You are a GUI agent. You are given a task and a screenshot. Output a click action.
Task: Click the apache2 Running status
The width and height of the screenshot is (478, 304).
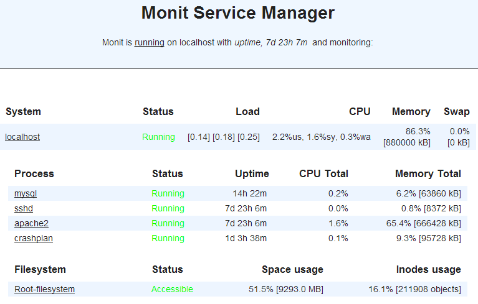pos(168,223)
